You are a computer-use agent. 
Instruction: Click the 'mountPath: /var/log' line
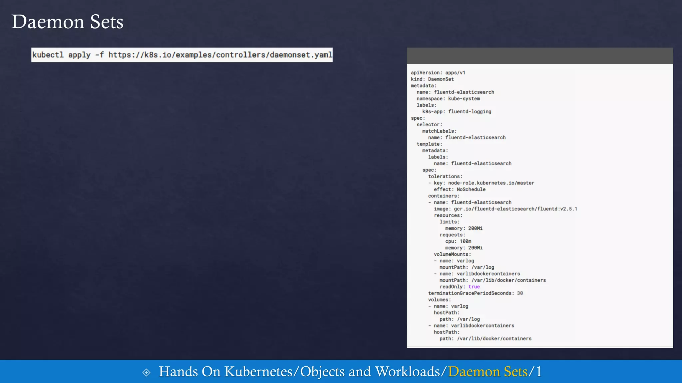coord(467,267)
